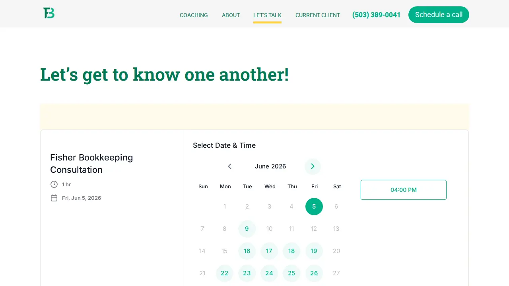Open the CURRENT CLIENT menu item
The height and width of the screenshot is (286, 509).
pyautogui.click(x=318, y=15)
